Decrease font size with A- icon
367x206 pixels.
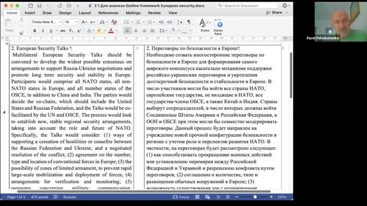click(x=92, y=22)
